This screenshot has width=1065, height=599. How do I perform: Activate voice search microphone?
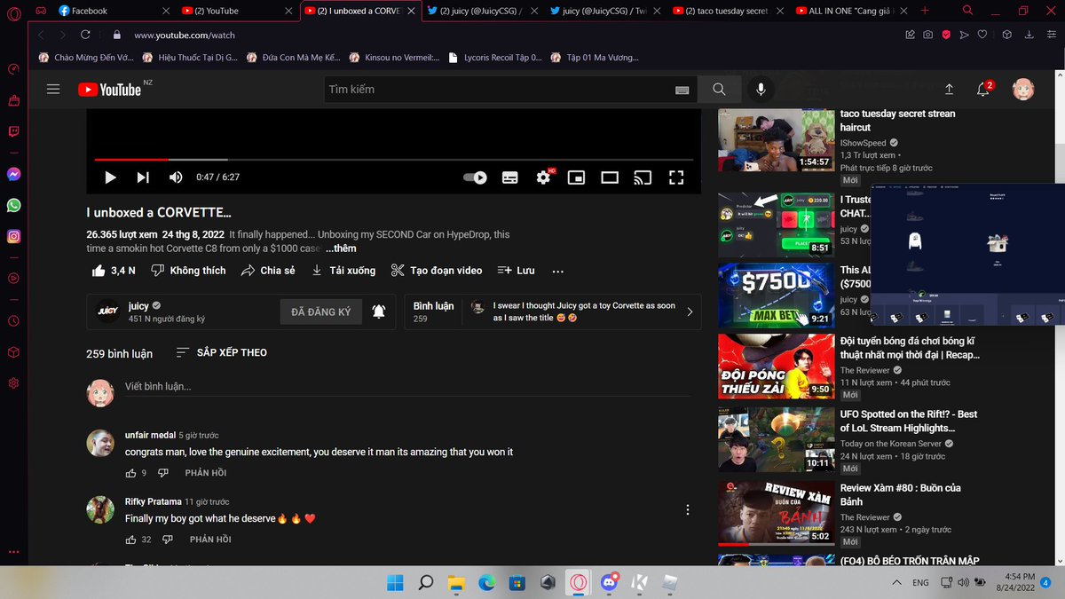pos(761,90)
